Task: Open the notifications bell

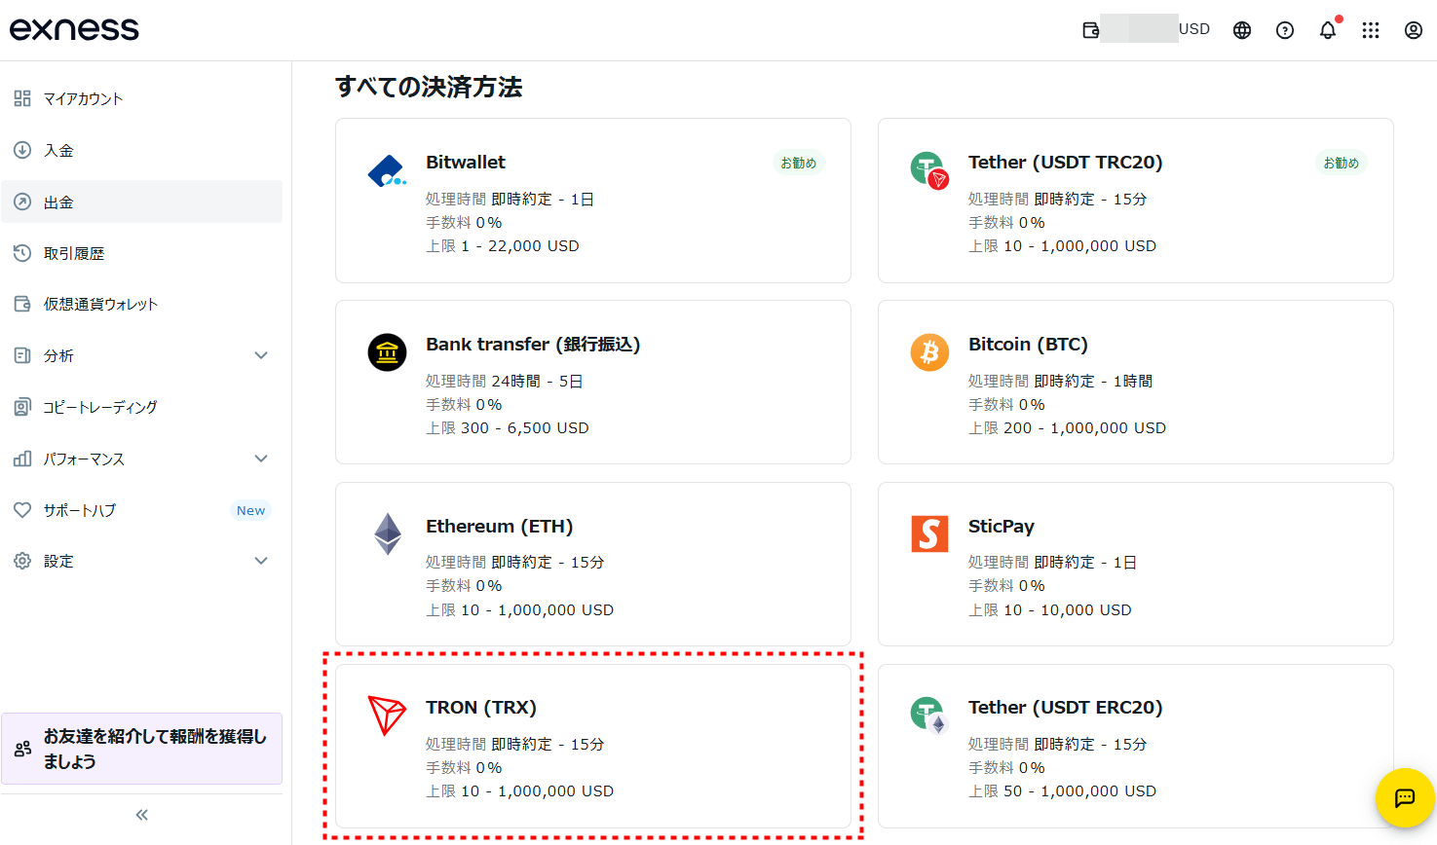Action: (1328, 30)
